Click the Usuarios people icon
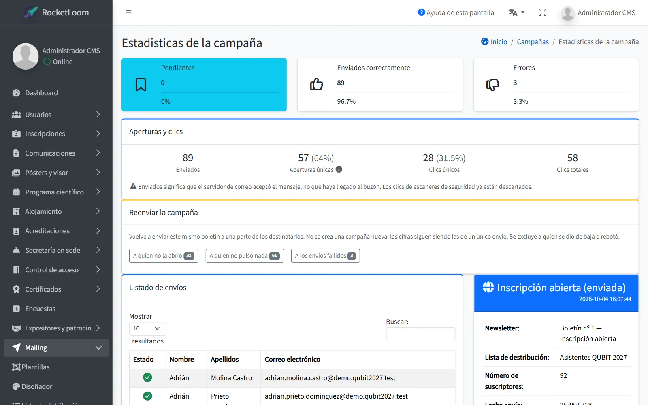Screen dimensions: 648x405 (x=16, y=115)
